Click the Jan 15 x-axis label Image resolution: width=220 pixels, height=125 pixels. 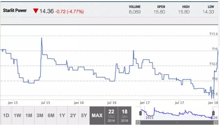tap(13, 103)
